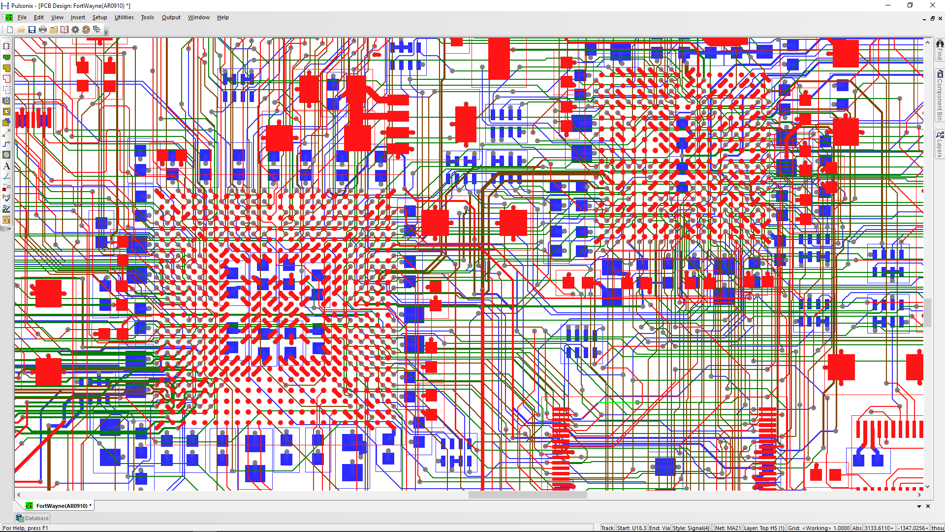Screen dimensions: 945x532
Task: Click the 'Layer: Top HS (1)' status field
Action: [x=764, y=528]
